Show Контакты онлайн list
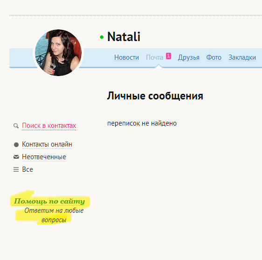Viewport: 262px width, 260px height. click(47, 144)
